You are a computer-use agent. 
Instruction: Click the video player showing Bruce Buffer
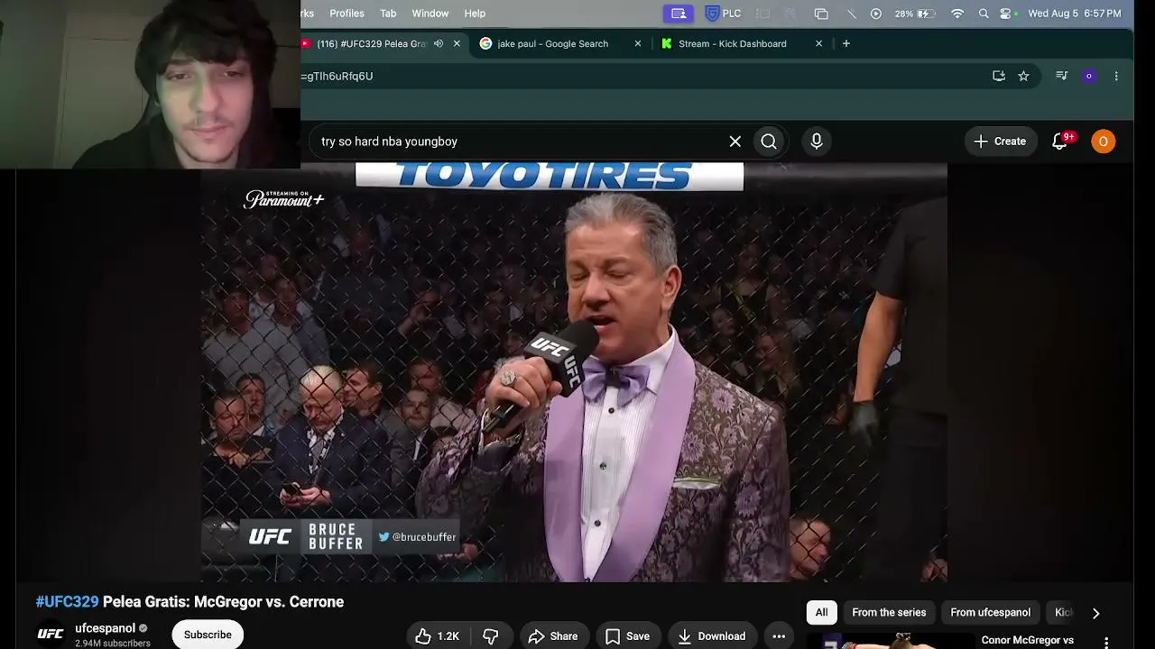pyautogui.click(x=574, y=372)
